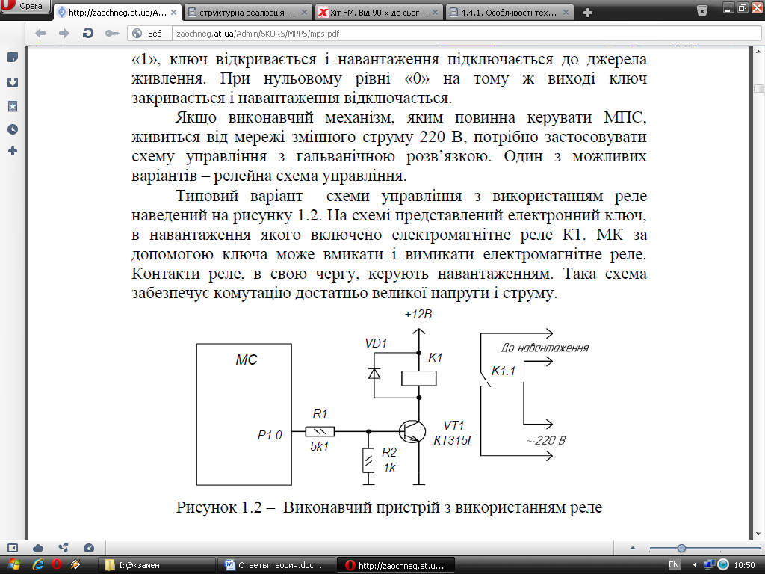Expand the zoom options arrow in status bar
Image resolution: width=765 pixels, height=574 pixels.
(x=633, y=548)
